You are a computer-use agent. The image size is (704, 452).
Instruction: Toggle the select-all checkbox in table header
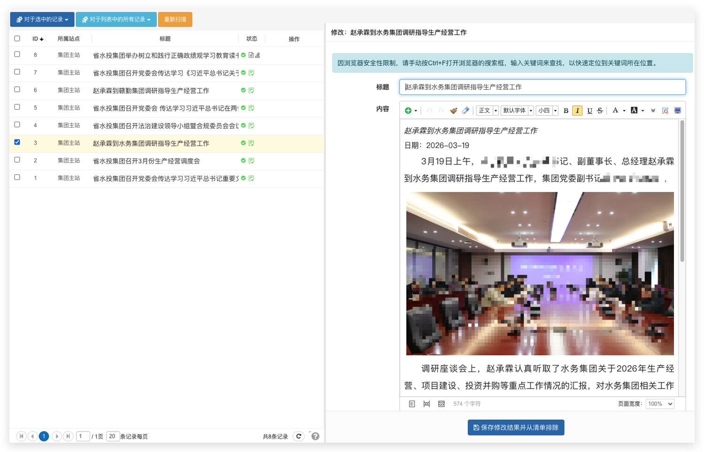pos(17,39)
